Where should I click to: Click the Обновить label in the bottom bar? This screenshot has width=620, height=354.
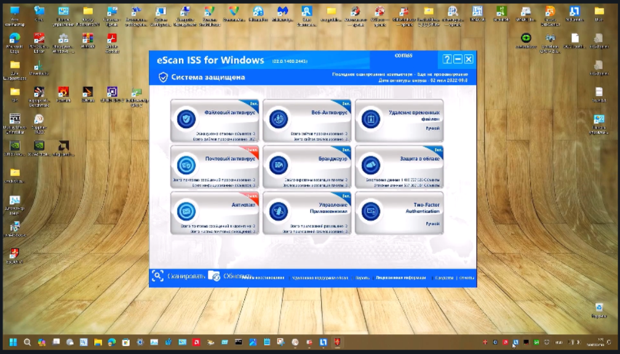point(236,276)
